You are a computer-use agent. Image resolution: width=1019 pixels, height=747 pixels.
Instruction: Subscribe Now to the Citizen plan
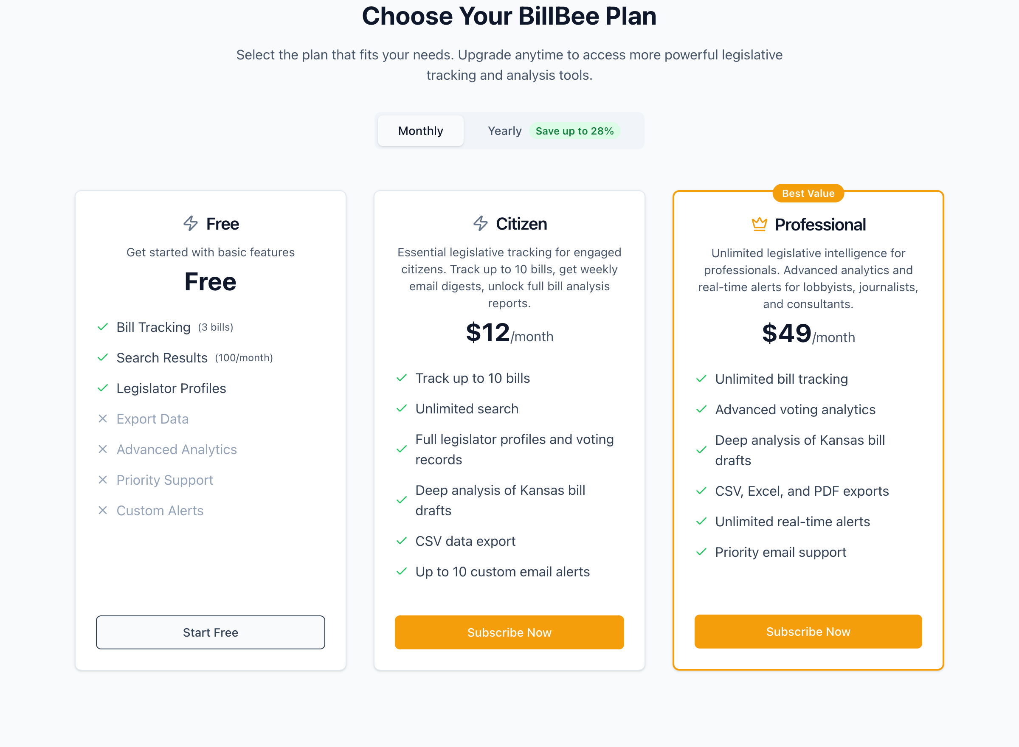tap(509, 632)
